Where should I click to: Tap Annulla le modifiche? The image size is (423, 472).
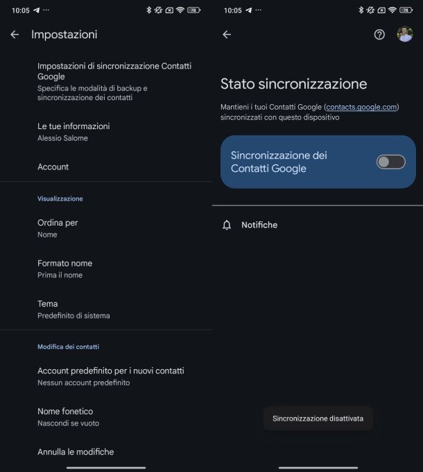coord(76,452)
